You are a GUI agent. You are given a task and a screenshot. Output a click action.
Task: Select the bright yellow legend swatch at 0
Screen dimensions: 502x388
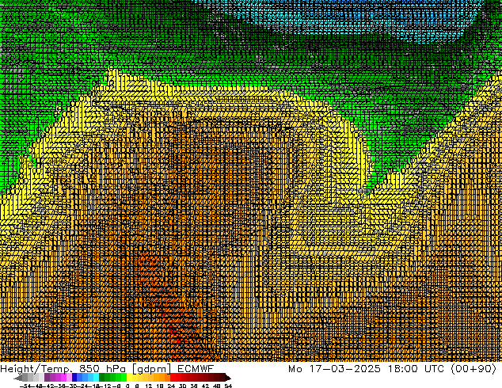[x=129, y=378]
